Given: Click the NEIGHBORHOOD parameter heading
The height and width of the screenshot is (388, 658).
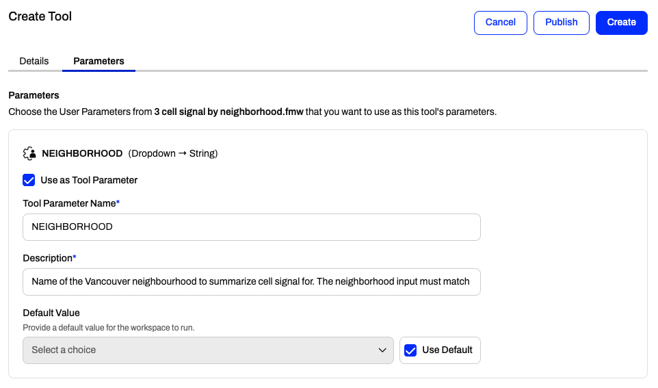Looking at the screenshot, I should point(82,154).
